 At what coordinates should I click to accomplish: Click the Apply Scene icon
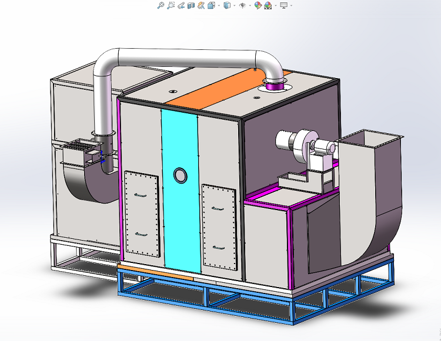[x=268, y=5]
